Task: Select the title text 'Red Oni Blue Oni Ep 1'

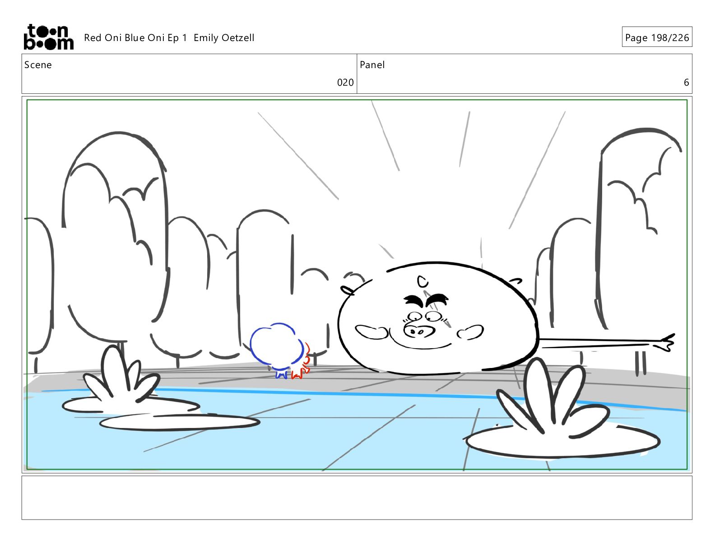Action: coord(135,38)
